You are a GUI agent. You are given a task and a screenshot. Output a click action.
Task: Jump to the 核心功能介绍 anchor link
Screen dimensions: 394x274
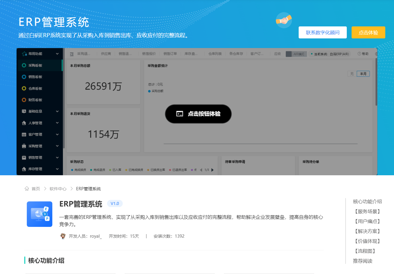point(368,201)
